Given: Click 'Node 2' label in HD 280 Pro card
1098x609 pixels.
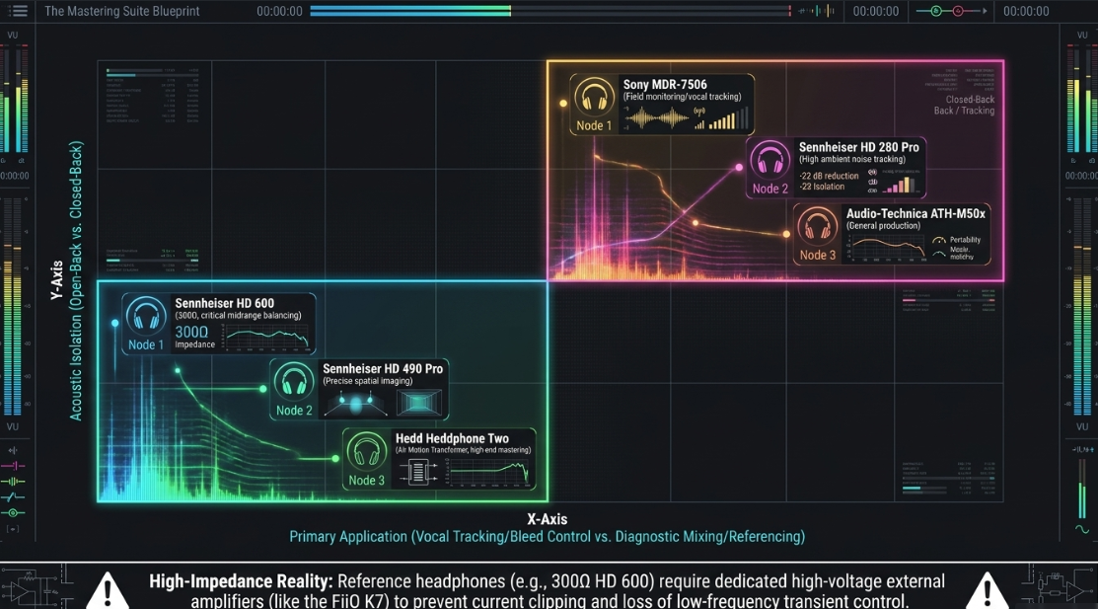Looking at the screenshot, I should coord(770,189).
